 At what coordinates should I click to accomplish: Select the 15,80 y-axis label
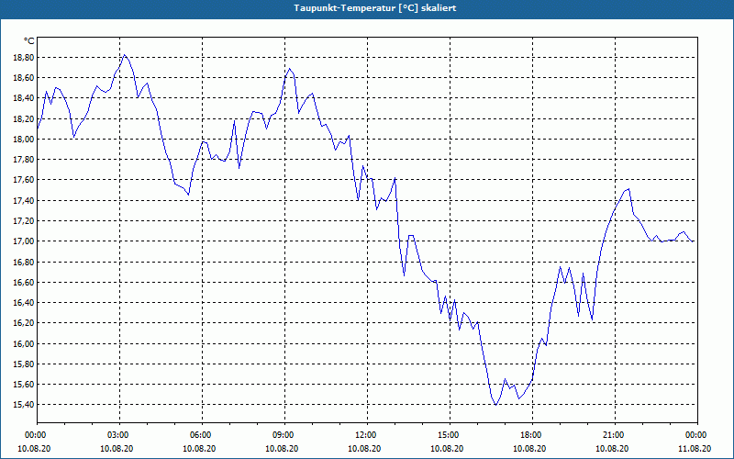[x=23, y=364]
